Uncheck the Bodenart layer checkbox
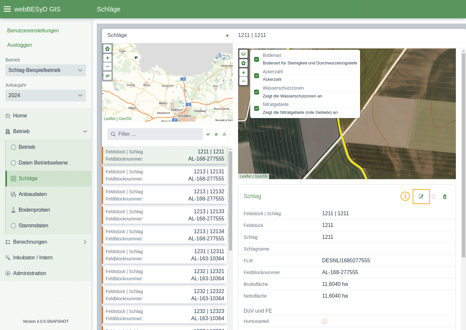The width and height of the screenshot is (466, 330). tap(257, 59)
